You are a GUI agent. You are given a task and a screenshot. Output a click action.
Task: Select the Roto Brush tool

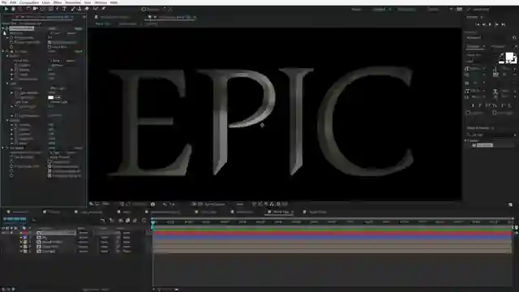[x=96, y=9]
